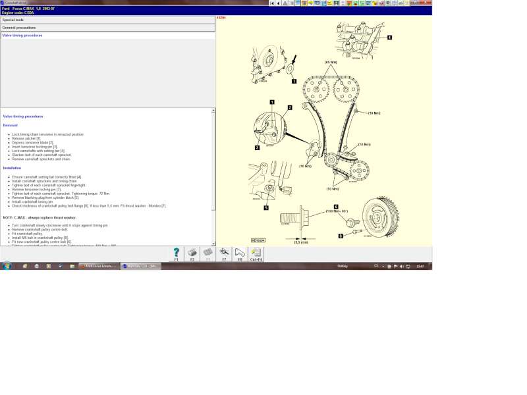Click the Ford Focus Forum taskbar button
The height and width of the screenshot is (395, 527).
click(99, 266)
